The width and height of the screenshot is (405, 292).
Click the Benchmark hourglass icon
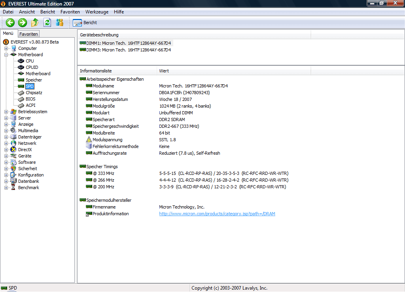[13, 188]
